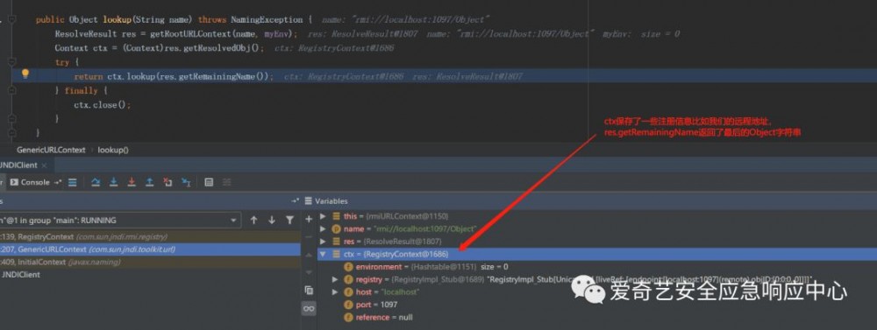Click the pin arrow icon left of Variables

[x=296, y=200]
